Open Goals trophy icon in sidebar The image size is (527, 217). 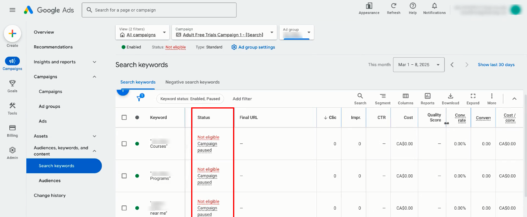(x=12, y=83)
